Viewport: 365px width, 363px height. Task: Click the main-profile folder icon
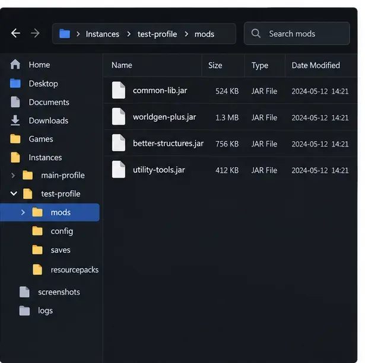[27, 175]
